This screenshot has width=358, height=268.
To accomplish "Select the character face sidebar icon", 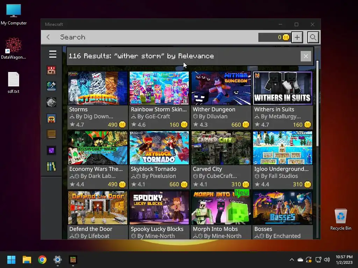I will point(51,118).
